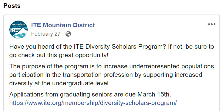Open the three-dot post options menu
Screen dimensions: 223x111
point(212,24)
